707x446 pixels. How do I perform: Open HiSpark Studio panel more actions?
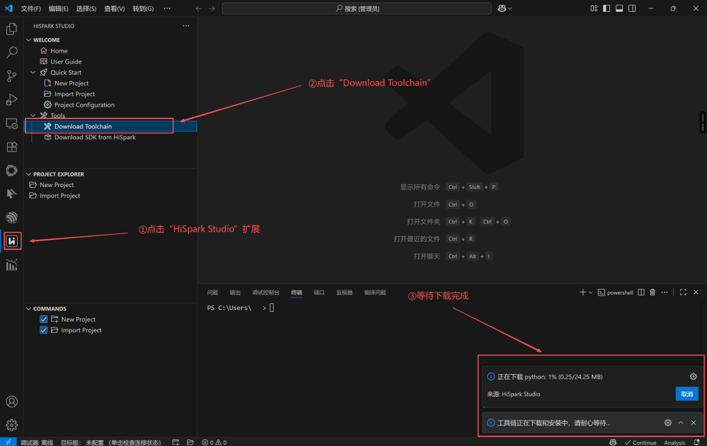[186, 26]
